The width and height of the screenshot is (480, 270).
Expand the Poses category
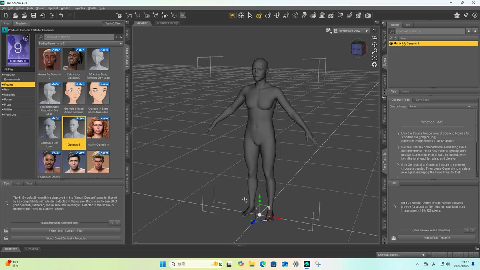(3, 100)
